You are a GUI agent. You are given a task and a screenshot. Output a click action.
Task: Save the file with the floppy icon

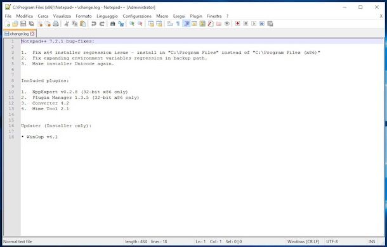pos(23,23)
